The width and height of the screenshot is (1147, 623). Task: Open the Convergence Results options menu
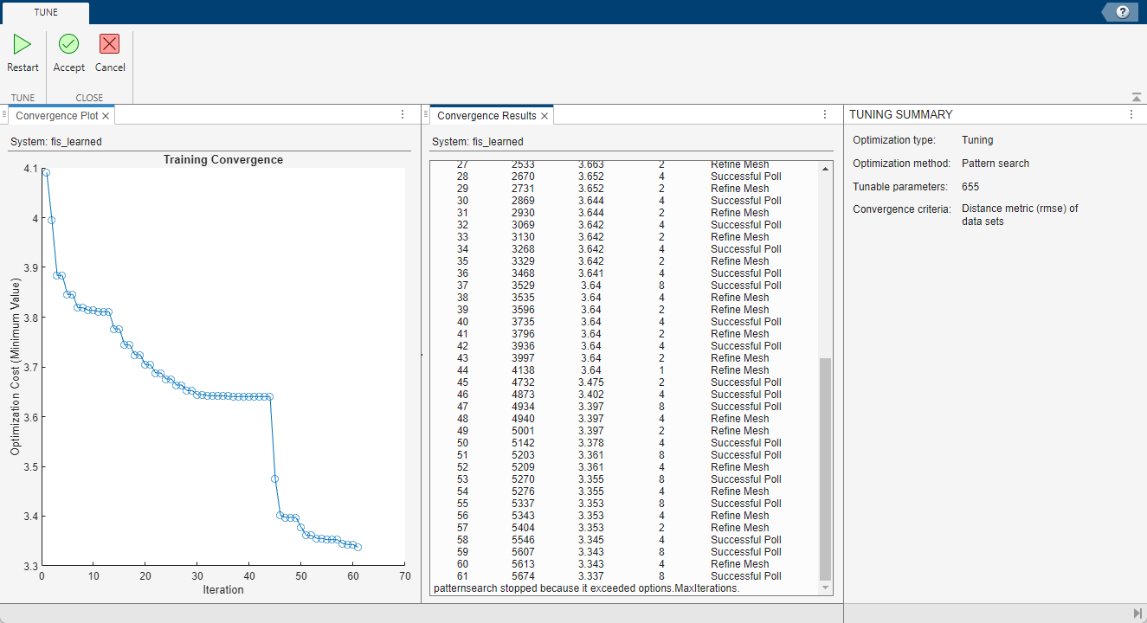tap(823, 114)
